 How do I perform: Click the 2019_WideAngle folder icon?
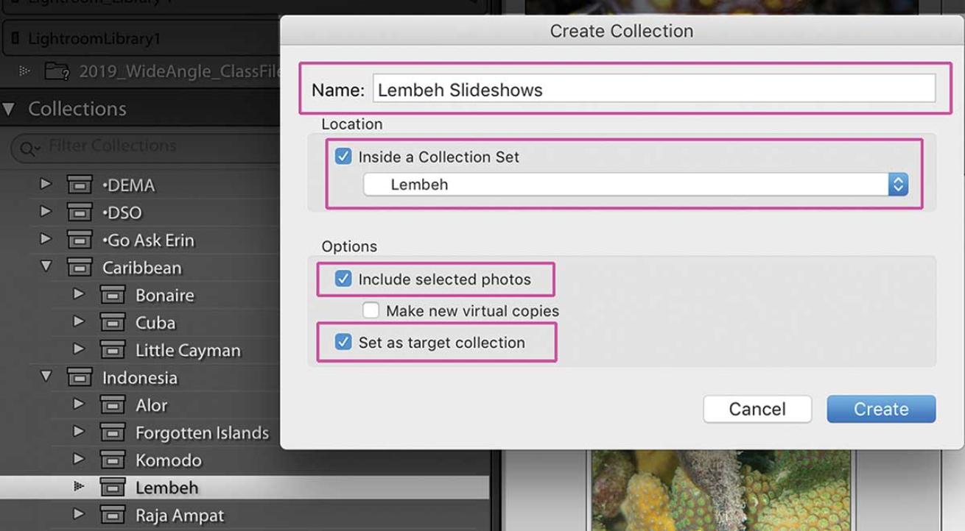tap(57, 72)
